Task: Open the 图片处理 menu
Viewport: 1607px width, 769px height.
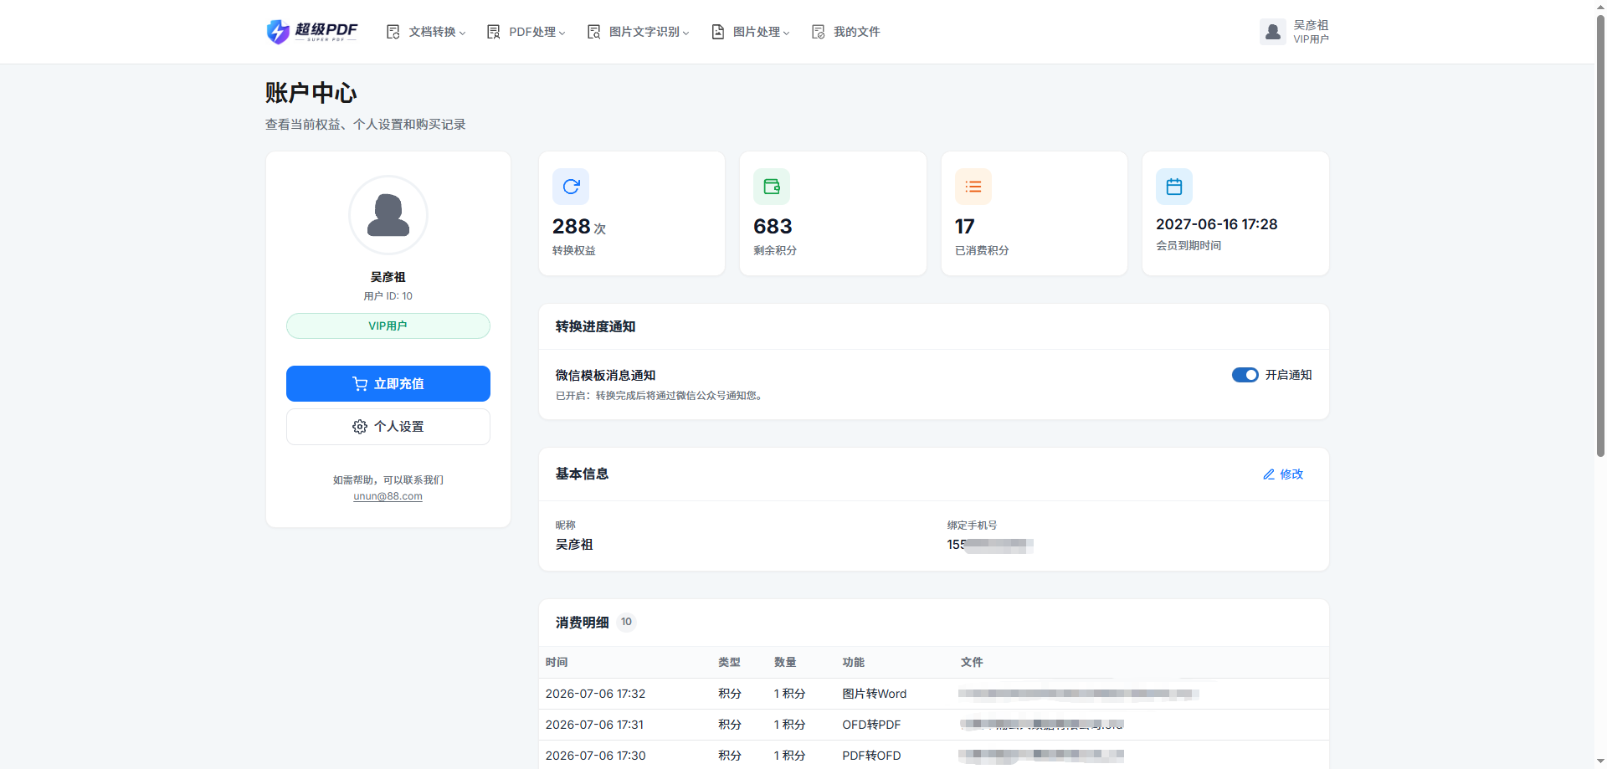Action: pos(750,32)
